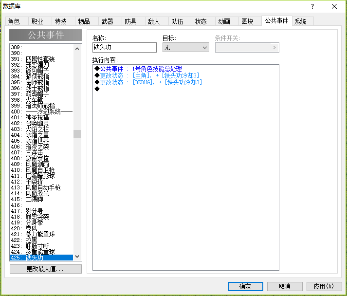
Task: Select list entry 397: 萌鸡帽子
Action: [41, 94]
